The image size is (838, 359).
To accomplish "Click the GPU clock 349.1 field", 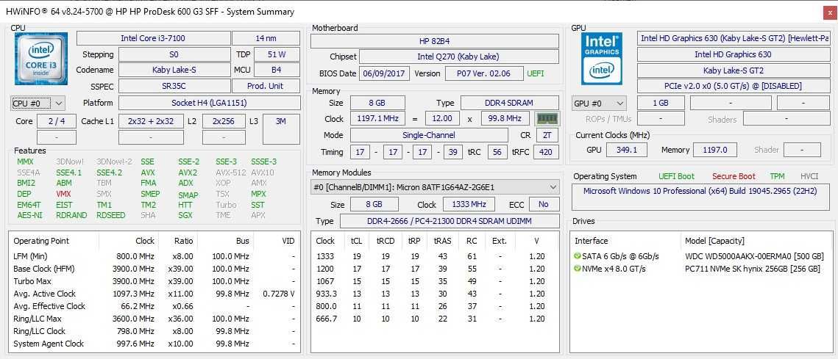I will coord(626,150).
